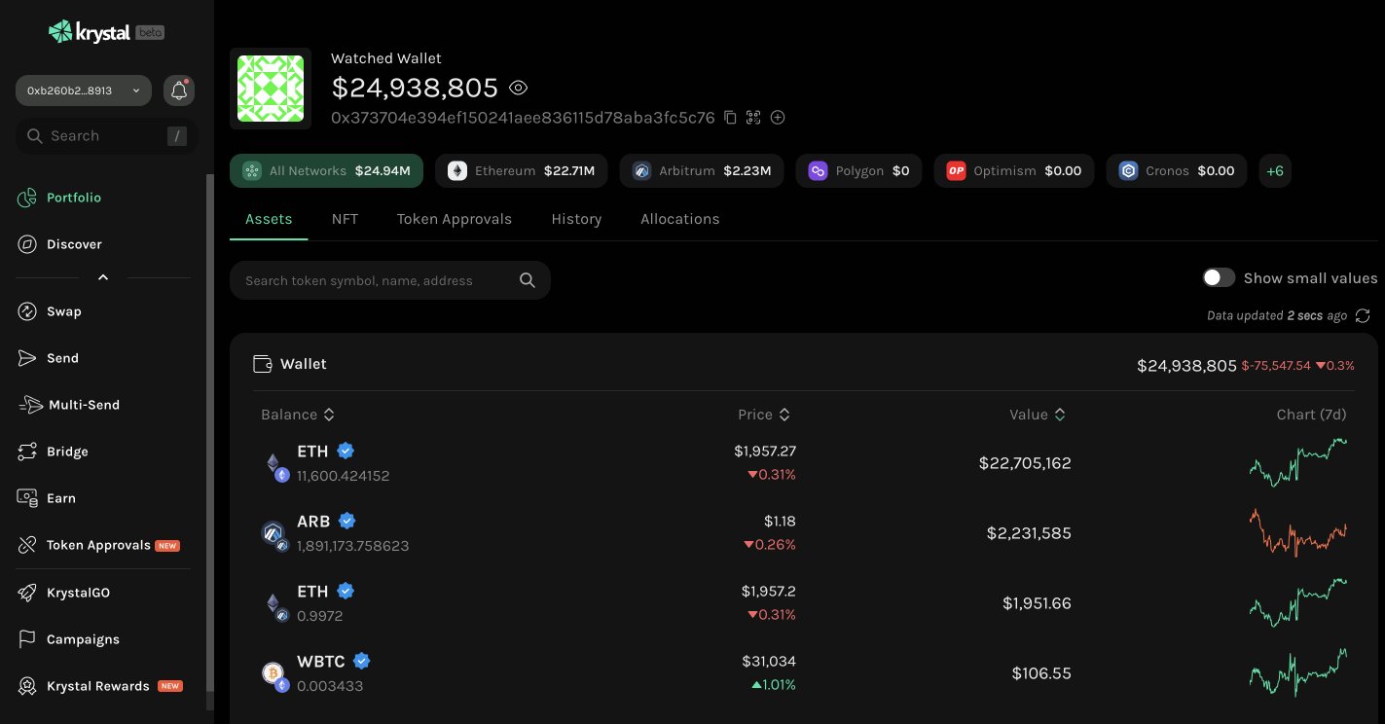Screen dimensions: 1385x724
Task: Click the green wallet avatar identicon
Action: point(271,89)
